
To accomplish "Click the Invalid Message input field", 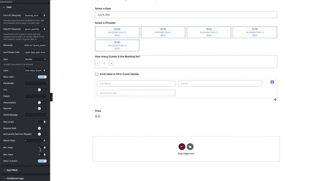I will tap(35, 115).
